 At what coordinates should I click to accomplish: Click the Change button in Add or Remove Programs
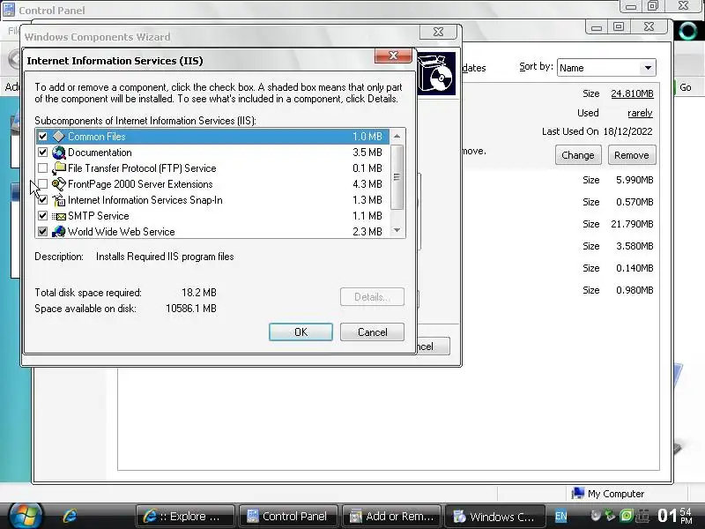click(578, 155)
